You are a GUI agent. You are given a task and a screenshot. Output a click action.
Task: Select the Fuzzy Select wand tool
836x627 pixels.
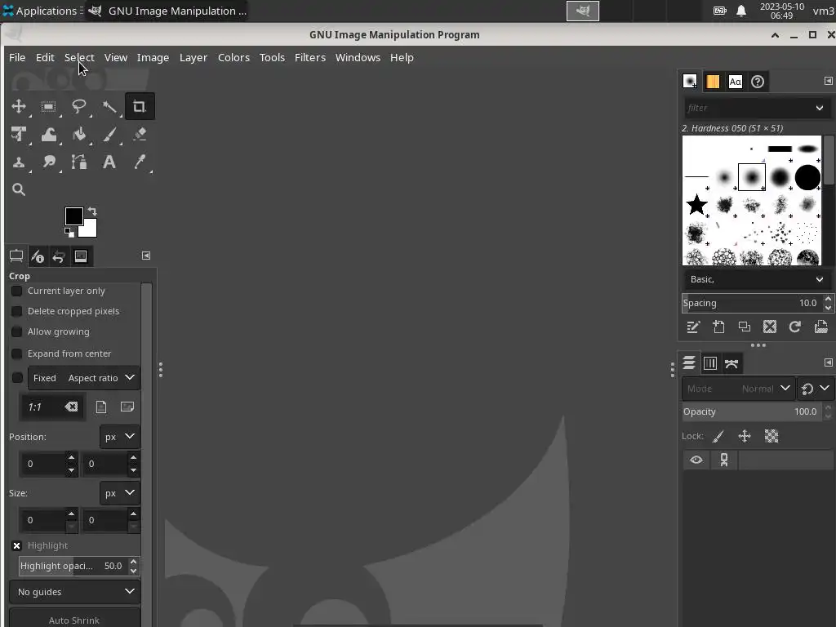pyautogui.click(x=109, y=106)
